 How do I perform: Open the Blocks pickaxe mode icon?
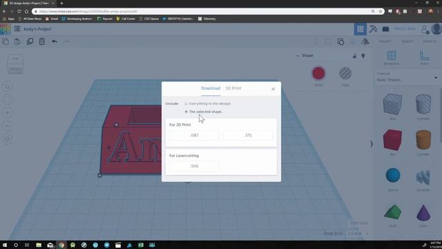[x=373, y=29]
